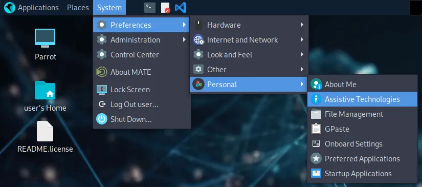Click the Preferred Applications star icon
The width and height of the screenshot is (422, 187).
tap(316, 158)
